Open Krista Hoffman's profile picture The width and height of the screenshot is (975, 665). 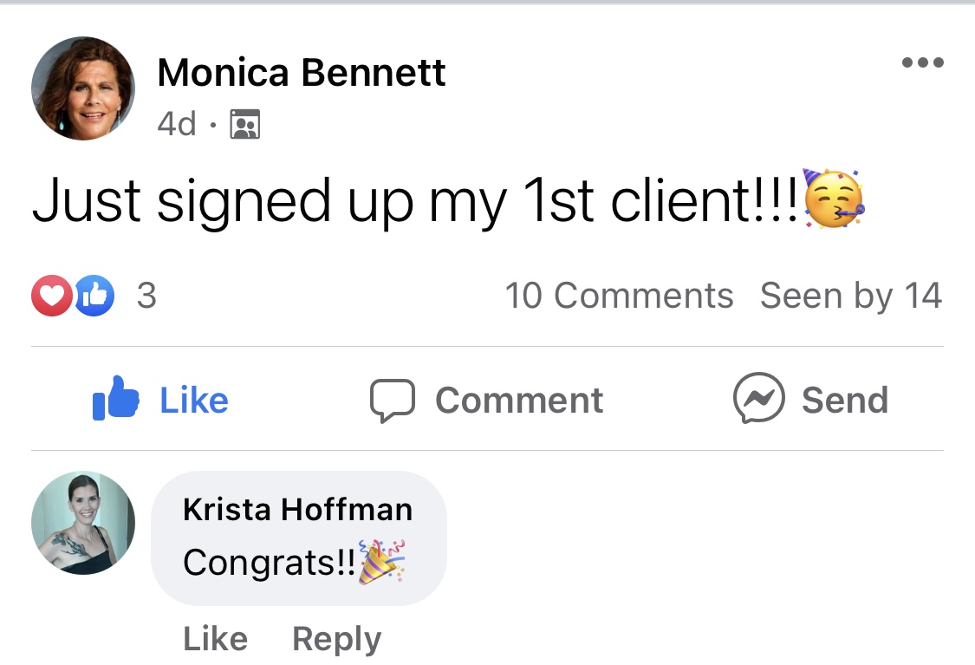click(83, 523)
